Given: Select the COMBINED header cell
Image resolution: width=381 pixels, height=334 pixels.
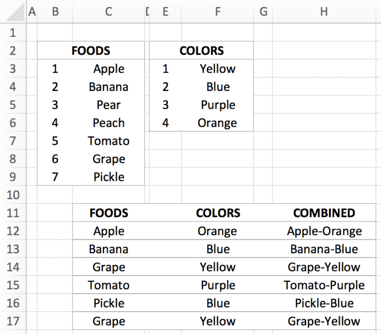Looking at the screenshot, I should click(324, 213).
